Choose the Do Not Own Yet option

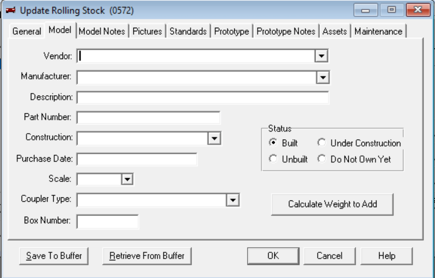[x=321, y=159]
